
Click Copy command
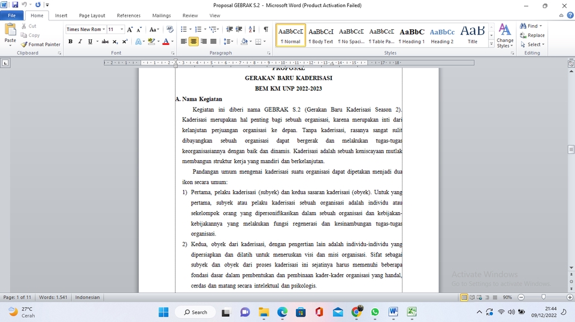pos(30,35)
